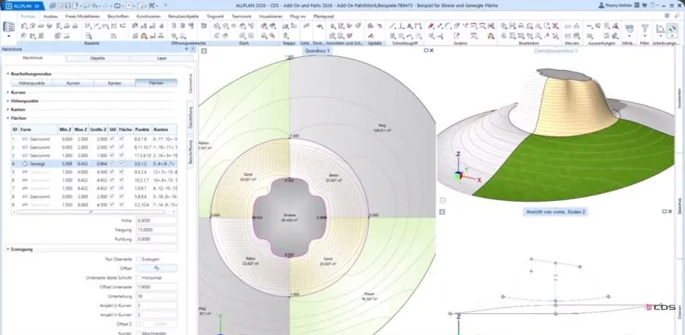Viewport: 685px width, 335px height.
Task: Select the Höhenpunkte editing mode button
Action: coord(31,83)
